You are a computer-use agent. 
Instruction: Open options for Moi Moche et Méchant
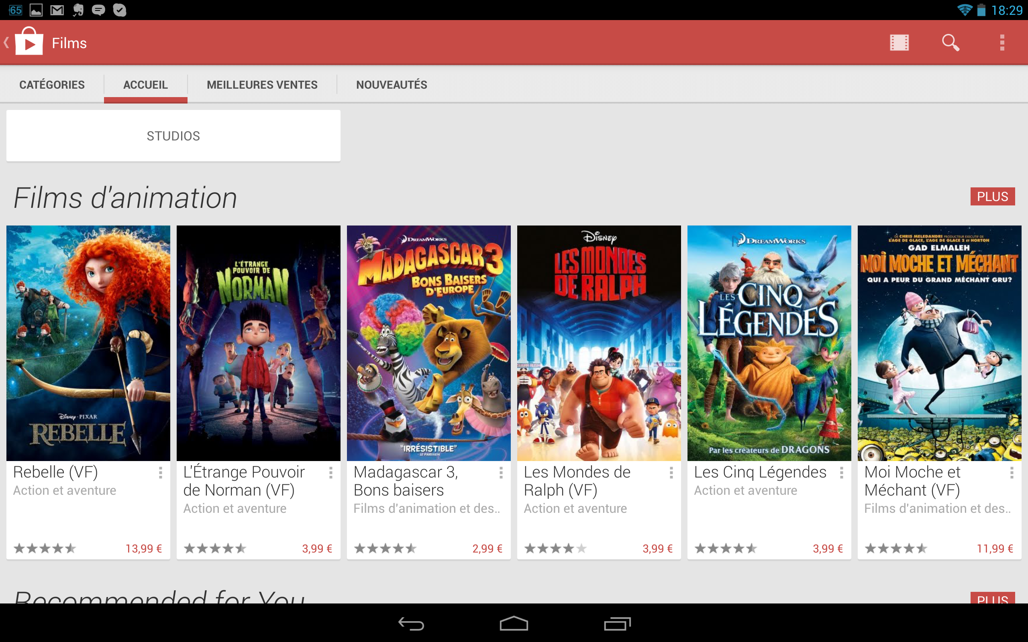coord(1012,473)
